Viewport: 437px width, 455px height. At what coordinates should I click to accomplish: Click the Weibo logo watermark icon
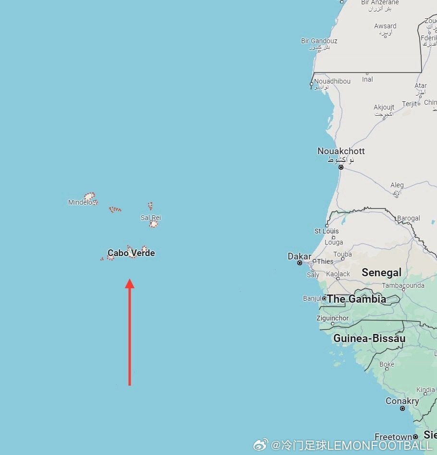pos(261,445)
